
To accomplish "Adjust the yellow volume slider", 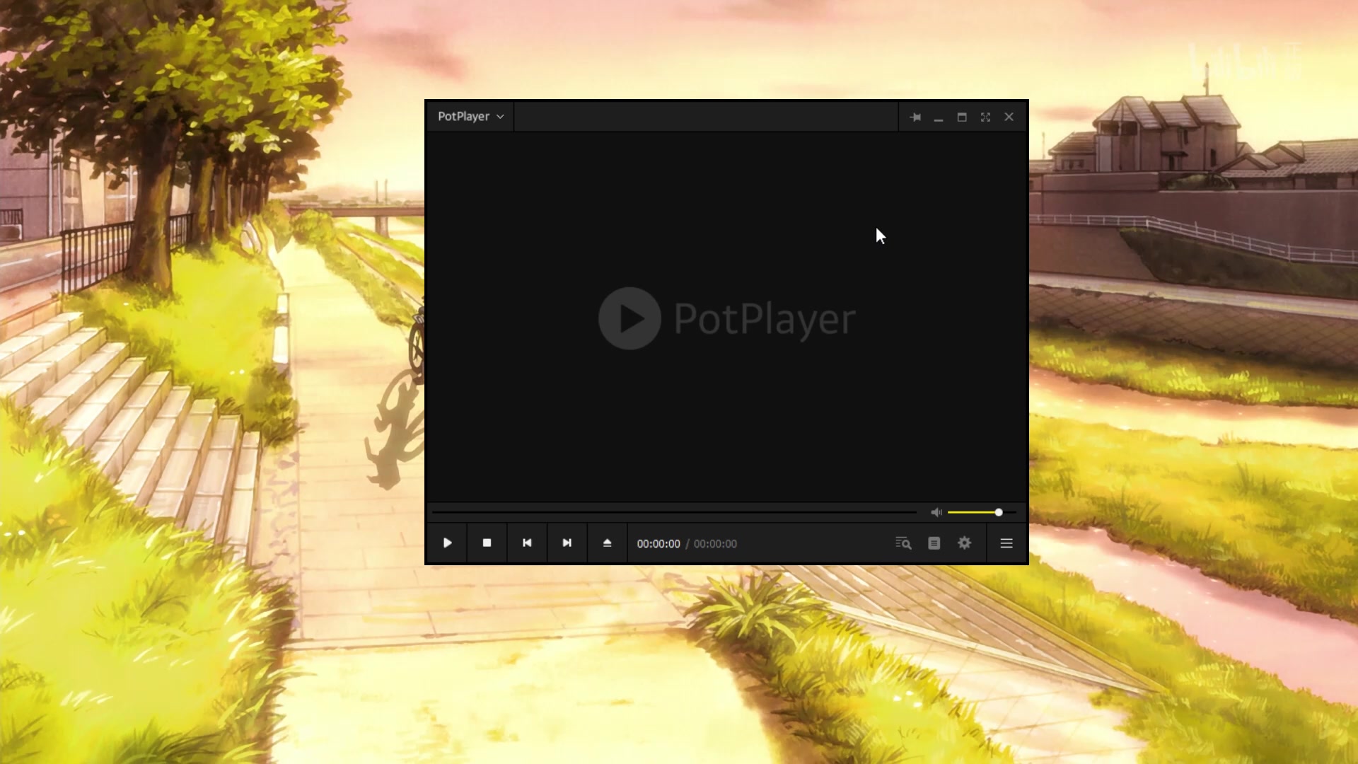I will click(x=982, y=512).
